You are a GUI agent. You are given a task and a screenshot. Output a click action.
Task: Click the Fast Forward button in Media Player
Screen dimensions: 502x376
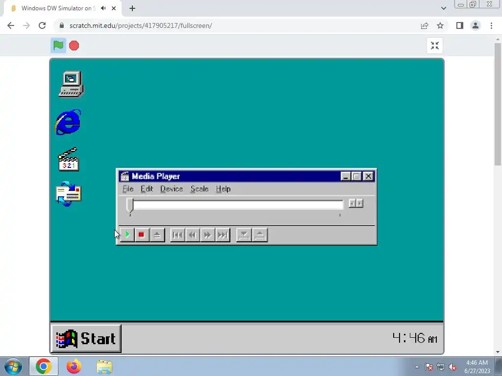coord(207,235)
